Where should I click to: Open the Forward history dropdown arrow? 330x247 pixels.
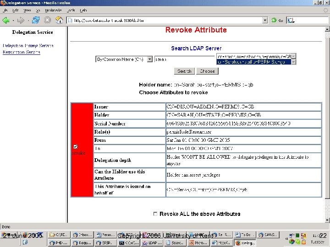(x=28, y=21)
